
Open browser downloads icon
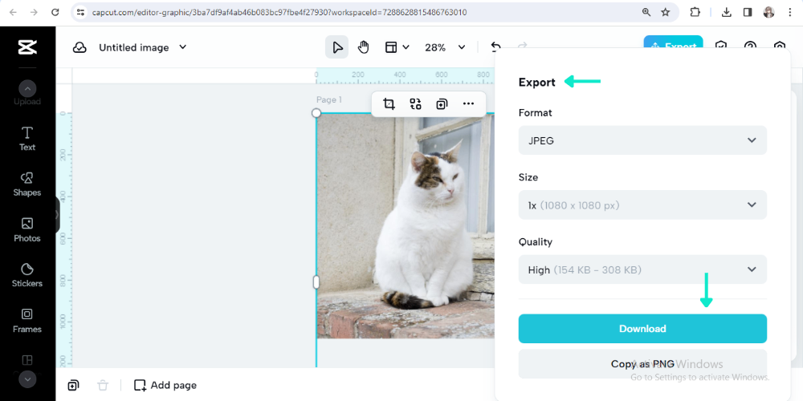[726, 12]
